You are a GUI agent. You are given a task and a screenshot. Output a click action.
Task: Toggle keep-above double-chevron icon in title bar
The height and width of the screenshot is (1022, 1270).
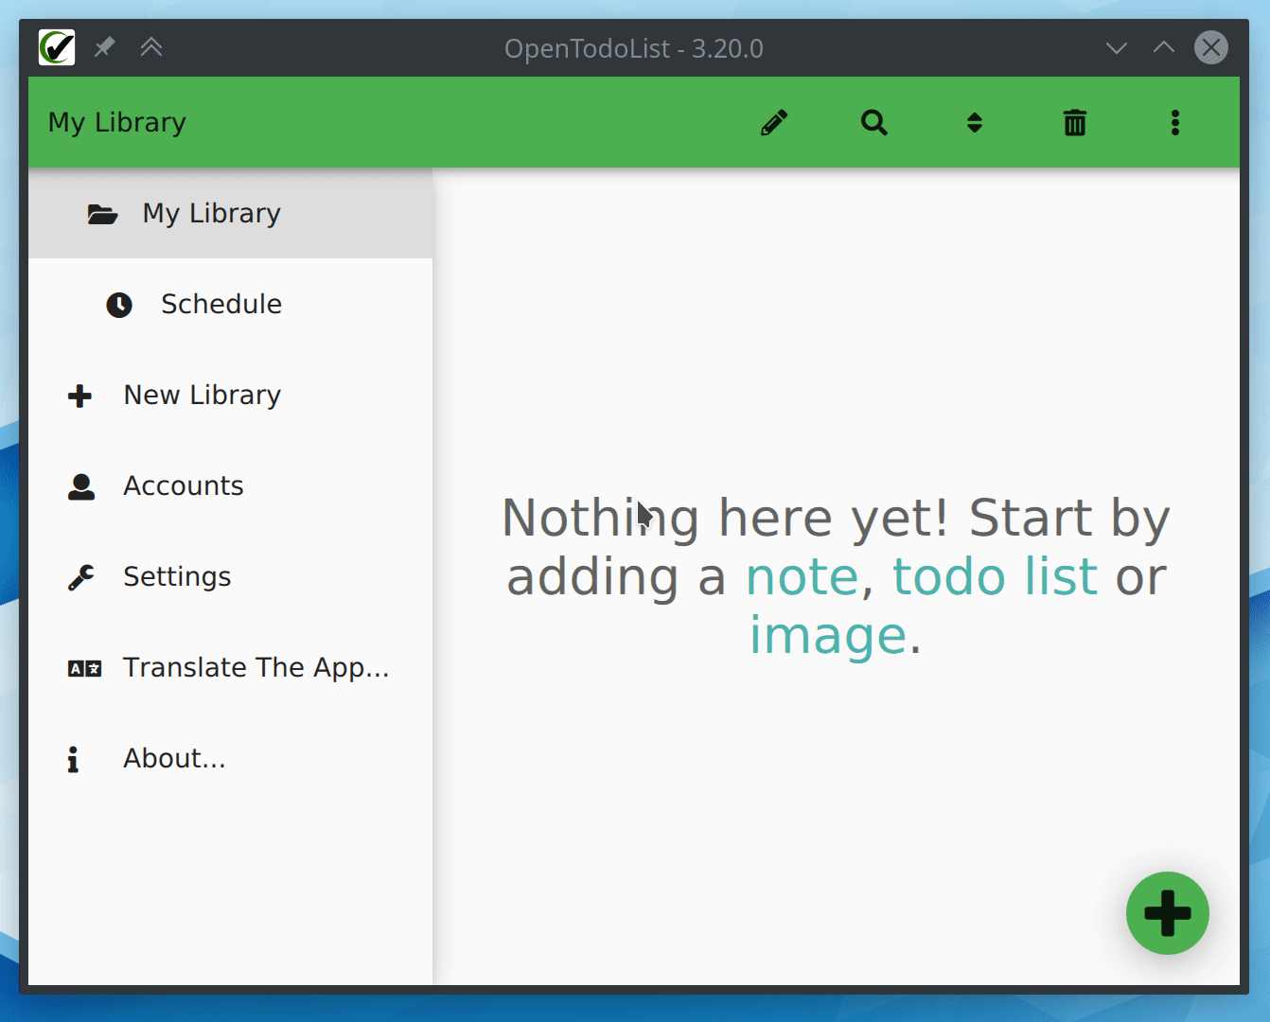point(151,47)
